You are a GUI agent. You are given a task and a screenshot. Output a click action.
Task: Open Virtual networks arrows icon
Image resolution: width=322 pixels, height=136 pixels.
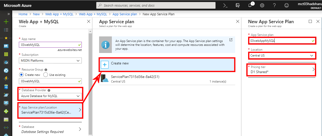tap(6, 128)
